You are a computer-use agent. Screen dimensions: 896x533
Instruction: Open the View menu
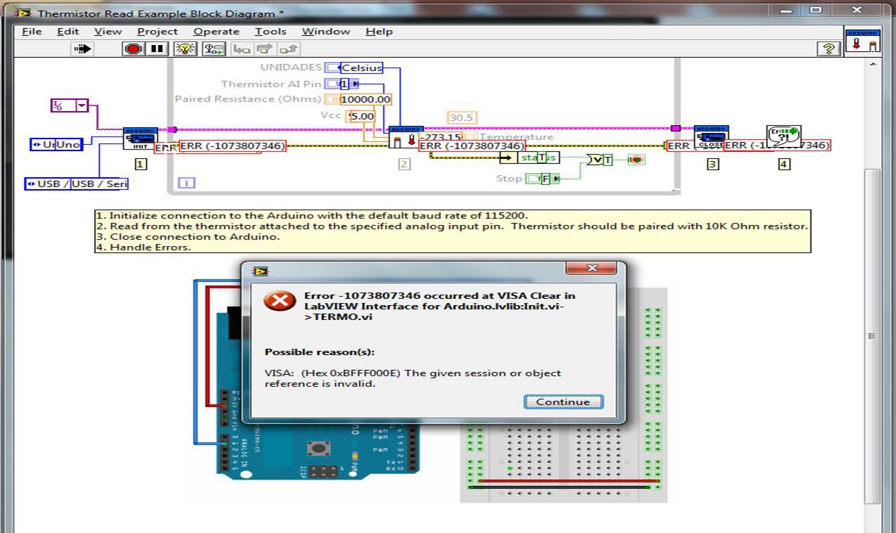108,32
